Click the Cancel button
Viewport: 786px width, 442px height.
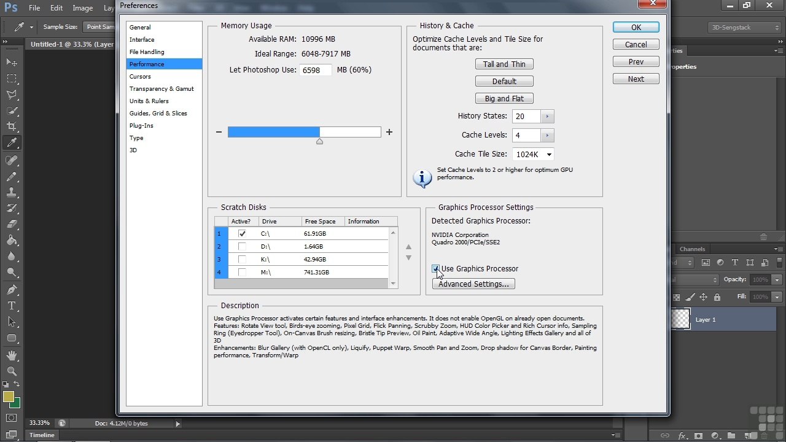[x=636, y=45]
